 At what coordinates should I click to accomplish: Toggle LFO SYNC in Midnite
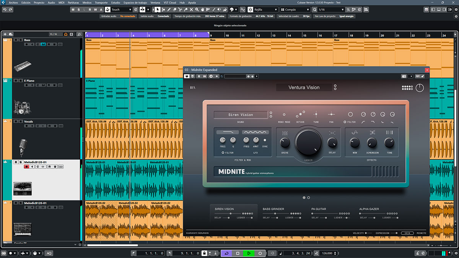265,140
